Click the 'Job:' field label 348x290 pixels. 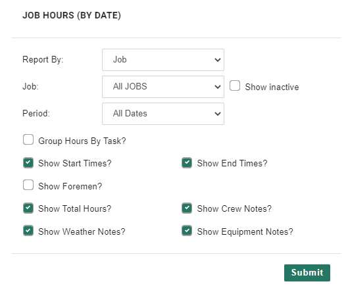[x=30, y=87]
